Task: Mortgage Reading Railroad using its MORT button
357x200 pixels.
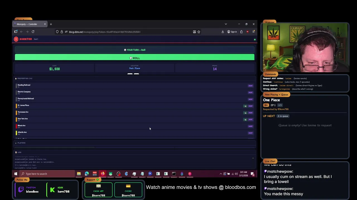Action: coord(250,86)
